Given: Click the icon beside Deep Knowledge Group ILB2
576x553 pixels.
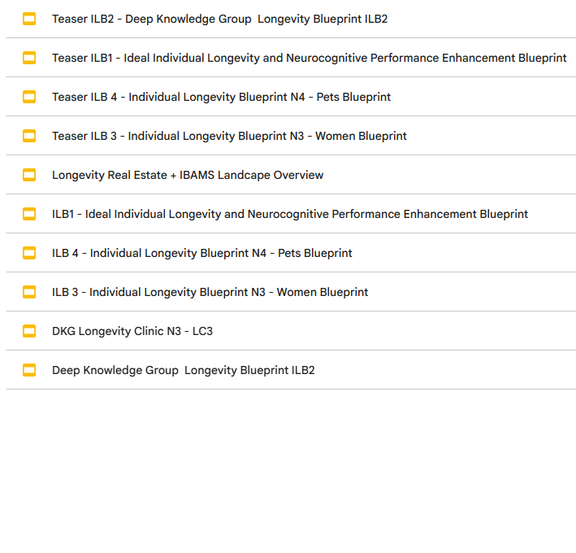Looking at the screenshot, I should (x=29, y=370).
